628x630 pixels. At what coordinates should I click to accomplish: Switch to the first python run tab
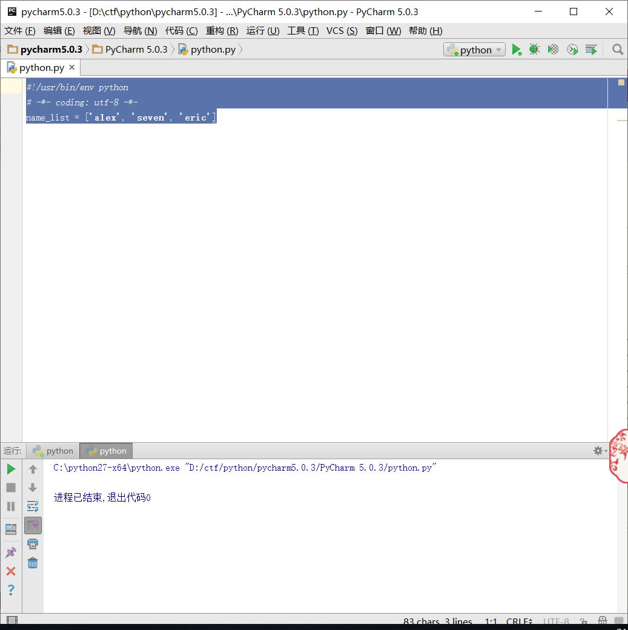53,451
